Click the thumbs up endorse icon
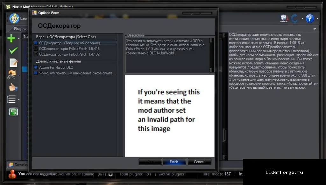Screen dimensions: 326x185 coord(13,87)
